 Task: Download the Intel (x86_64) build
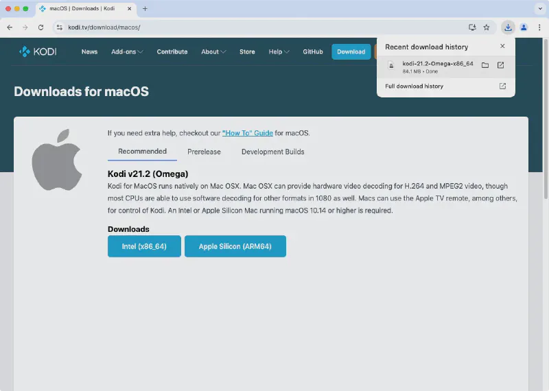(x=144, y=246)
